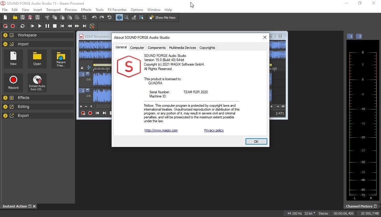Undock the Channel Meters panel
This screenshot has height=217, width=381.
(x=375, y=206)
